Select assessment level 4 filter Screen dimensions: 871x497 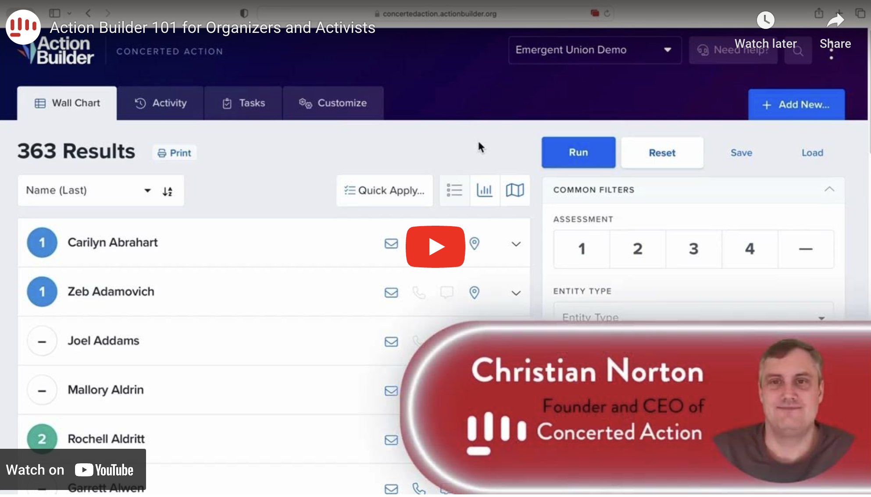[750, 249]
